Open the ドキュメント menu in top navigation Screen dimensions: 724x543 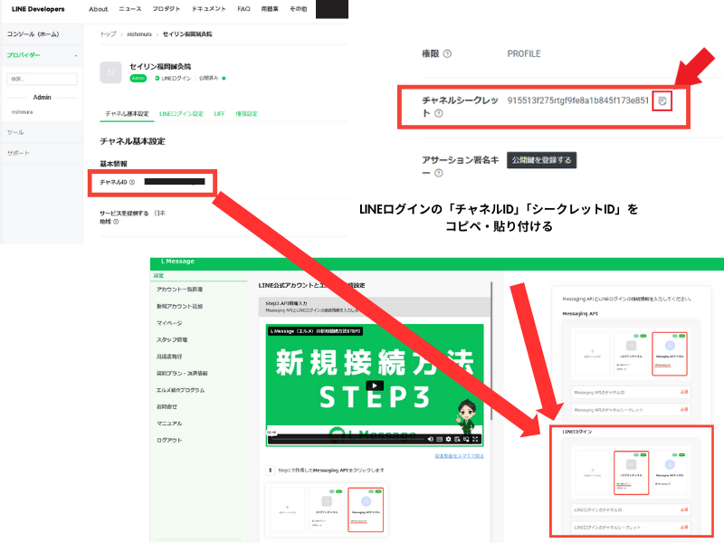pos(210,9)
